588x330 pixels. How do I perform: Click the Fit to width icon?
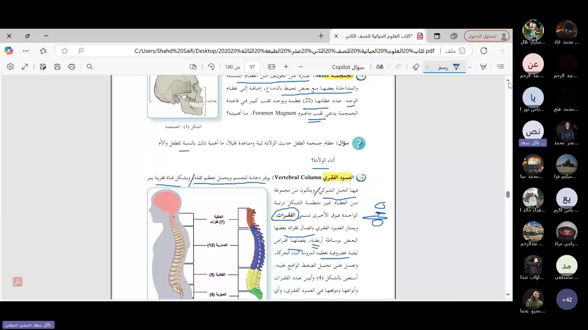(271, 67)
